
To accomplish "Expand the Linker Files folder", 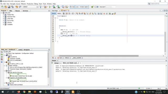I will pos(3,19).
